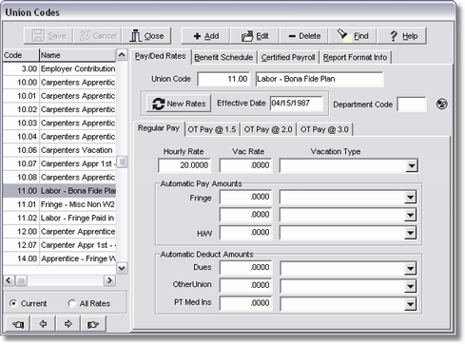Select the OT Pay @ 1.5 sub-tab
This screenshot has width=465, height=344.
(x=212, y=129)
